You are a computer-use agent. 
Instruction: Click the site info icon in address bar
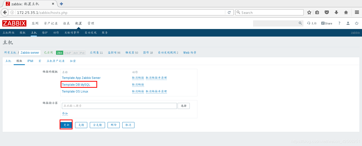click(12, 12)
